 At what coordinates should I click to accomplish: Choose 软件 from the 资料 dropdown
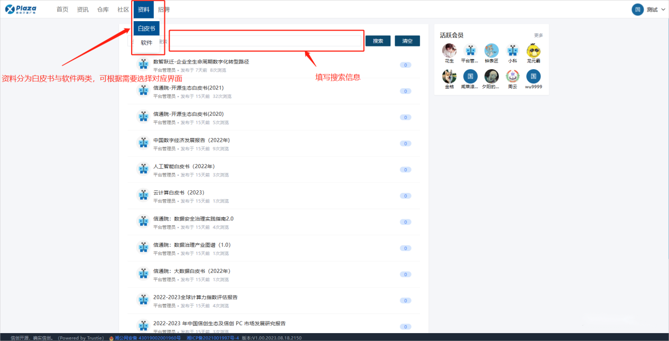coord(146,43)
